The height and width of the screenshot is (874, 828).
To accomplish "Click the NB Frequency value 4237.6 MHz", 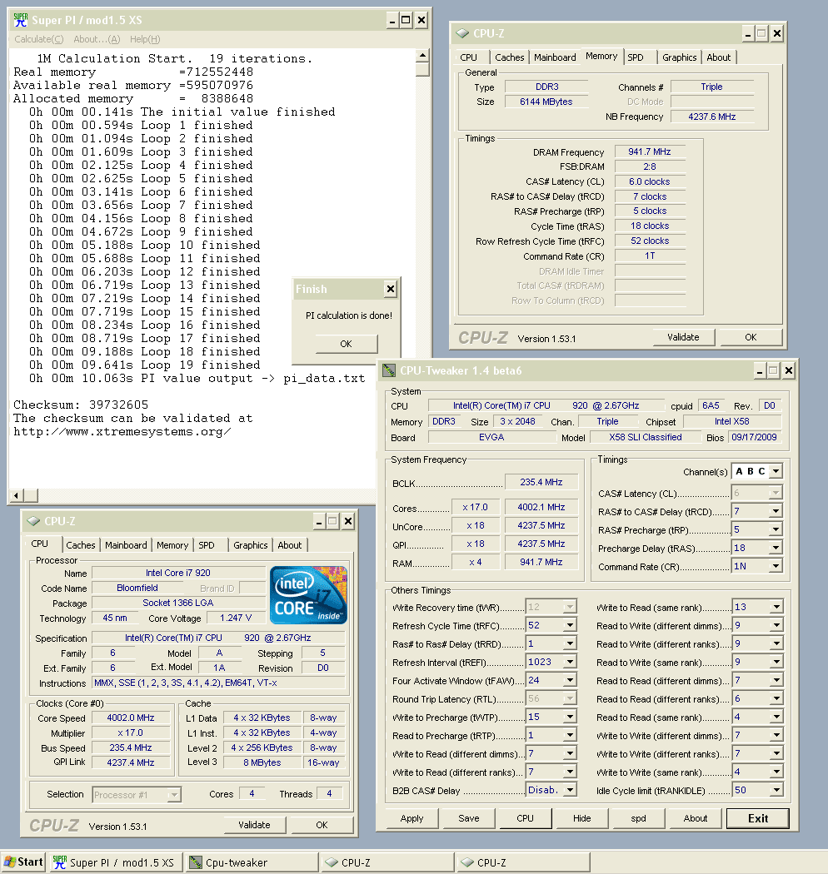I will coord(712,117).
